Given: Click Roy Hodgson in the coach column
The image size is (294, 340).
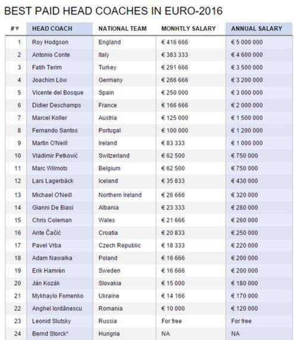Looking at the screenshot, I should (x=50, y=42).
